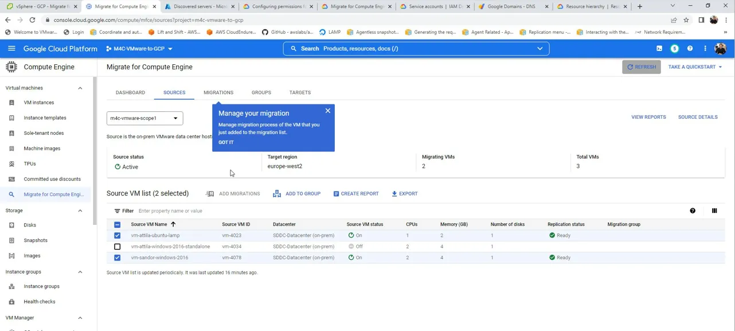
Task: Click the Migrate for Compute Engine sidebar icon
Action: [11, 194]
